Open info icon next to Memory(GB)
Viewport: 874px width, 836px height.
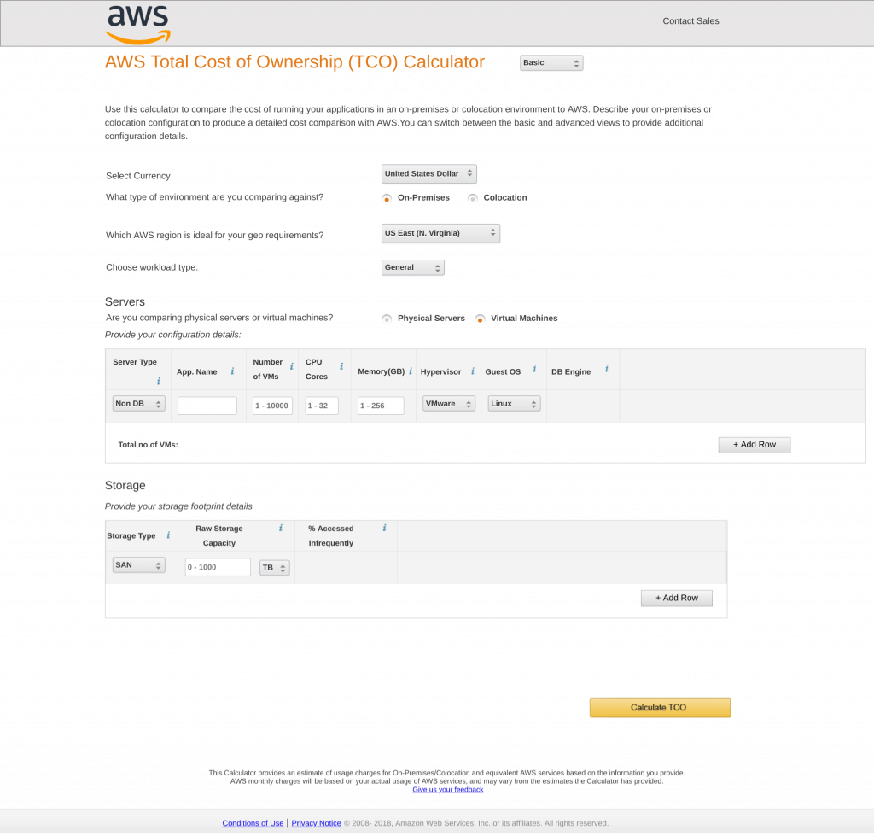(x=411, y=371)
